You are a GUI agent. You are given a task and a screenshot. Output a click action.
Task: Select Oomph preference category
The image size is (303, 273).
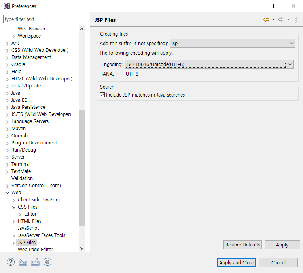(x=19, y=136)
